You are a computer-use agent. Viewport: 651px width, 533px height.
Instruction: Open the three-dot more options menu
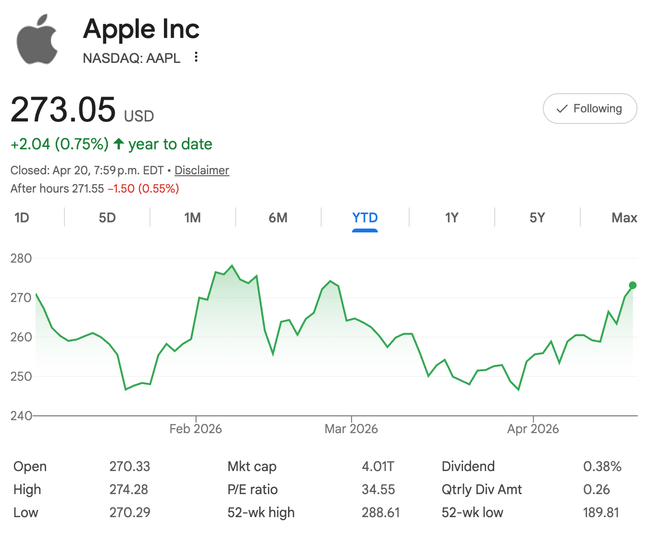pos(196,57)
